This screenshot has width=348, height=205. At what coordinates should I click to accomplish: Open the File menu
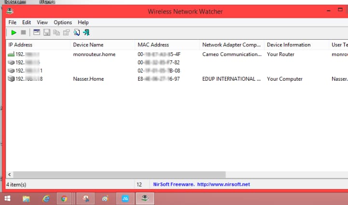pos(13,22)
